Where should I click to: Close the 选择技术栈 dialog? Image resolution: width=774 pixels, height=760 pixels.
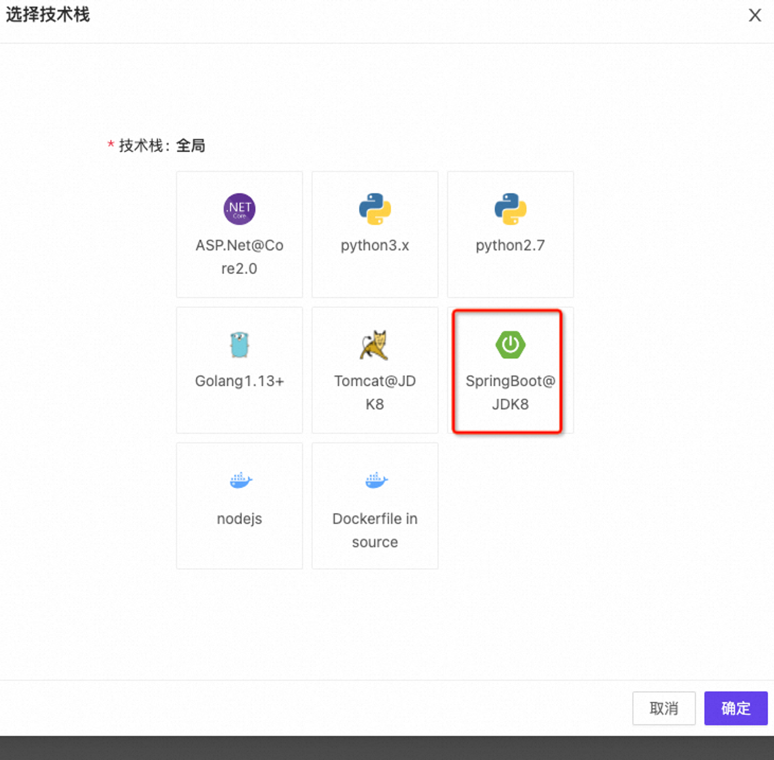pos(754,15)
